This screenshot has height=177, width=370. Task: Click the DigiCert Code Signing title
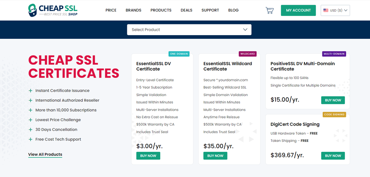coord(295,125)
